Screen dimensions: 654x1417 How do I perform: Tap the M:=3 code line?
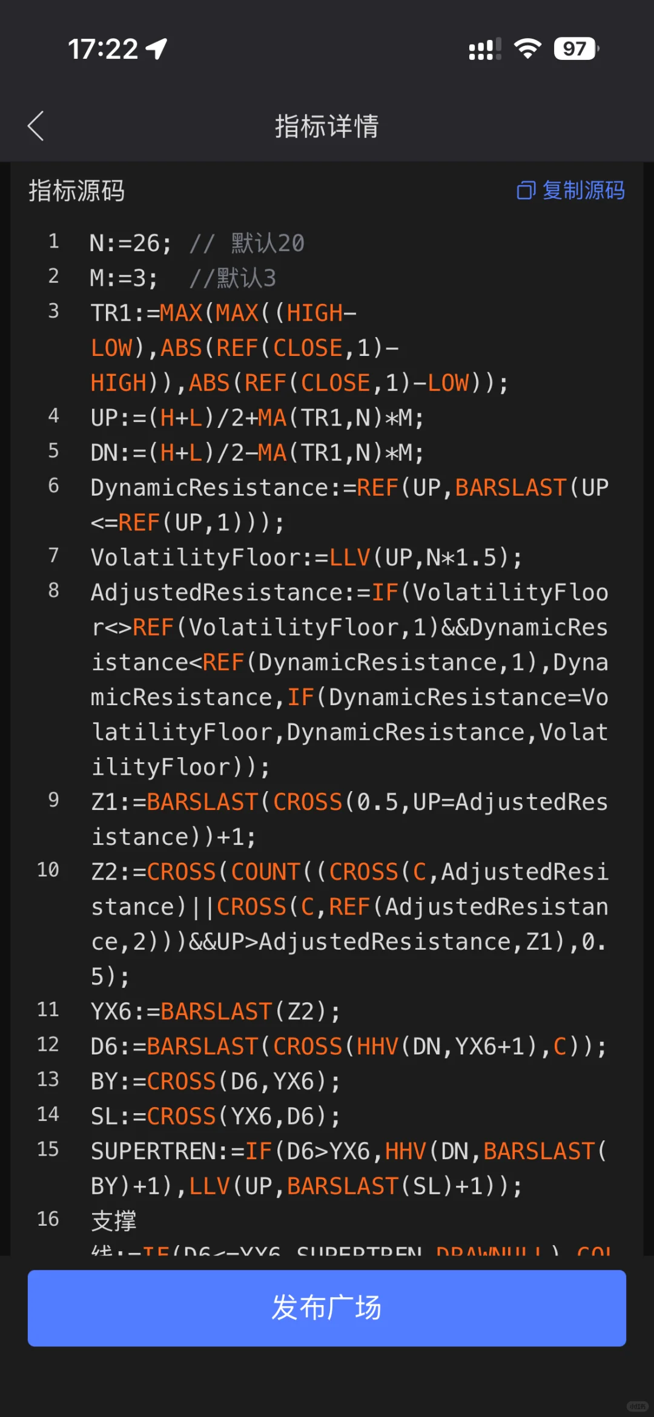(183, 278)
